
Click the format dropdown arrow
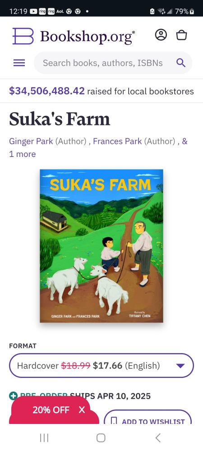click(x=180, y=366)
